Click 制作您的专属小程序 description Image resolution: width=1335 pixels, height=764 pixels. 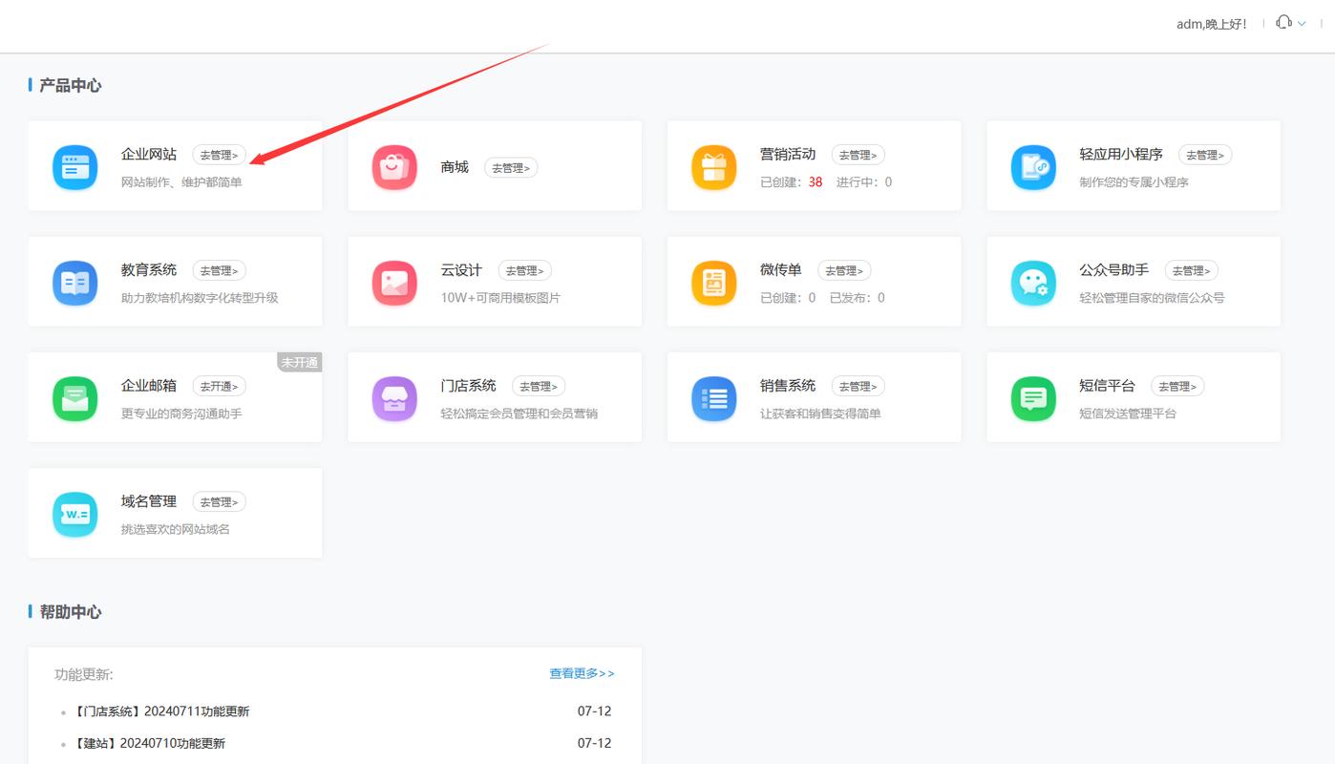tap(1134, 181)
